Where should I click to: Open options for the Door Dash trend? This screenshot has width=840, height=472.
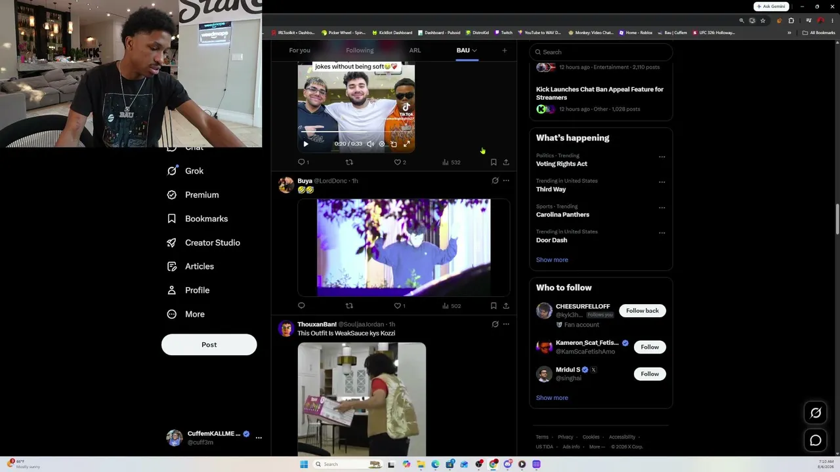point(661,233)
